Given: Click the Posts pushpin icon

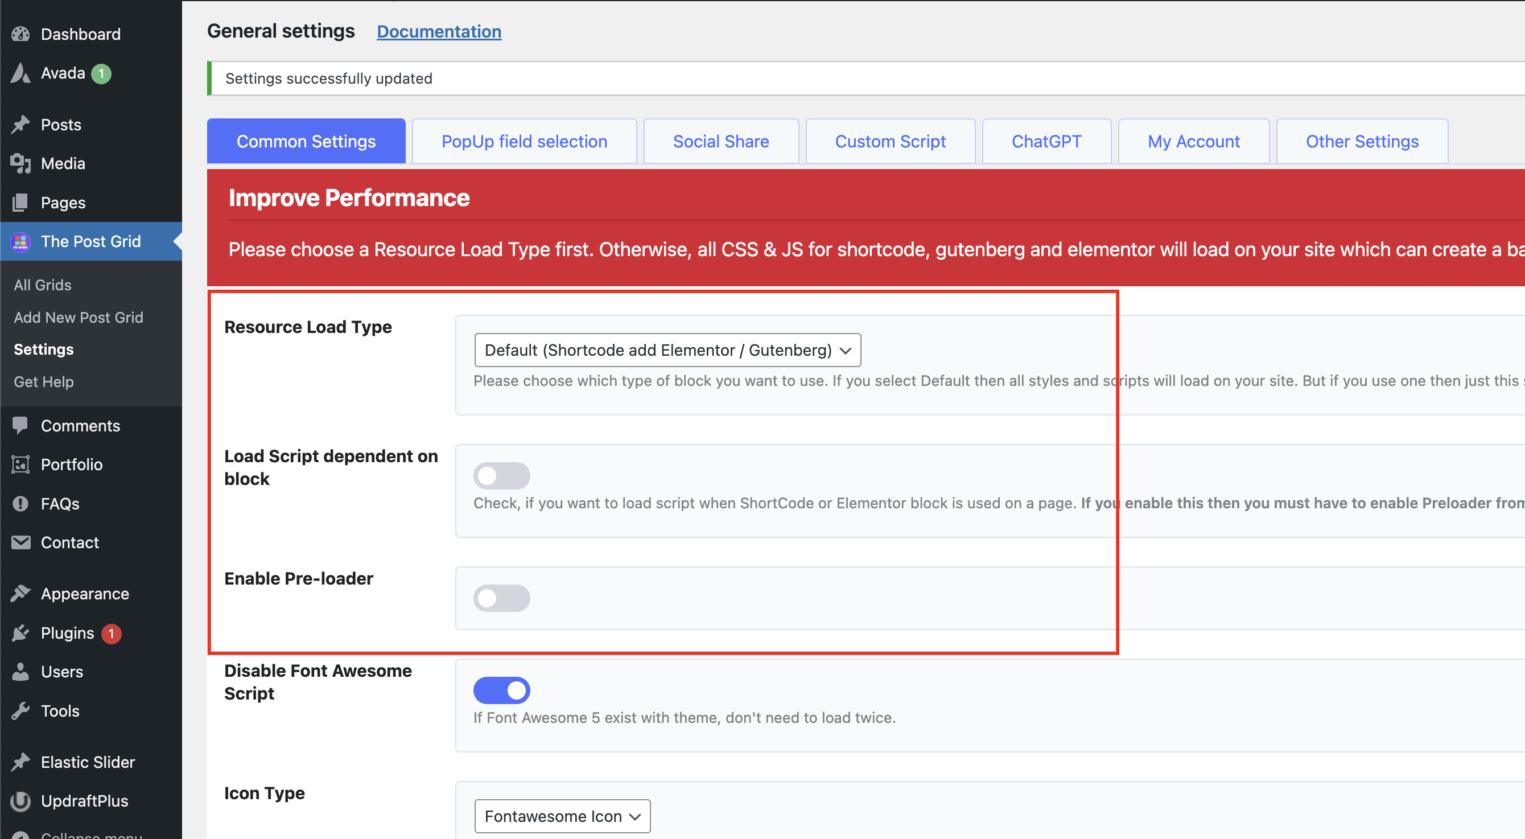Looking at the screenshot, I should click(x=20, y=125).
